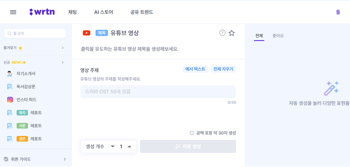
Task: Open the help question mark icon
Action: [222, 33]
